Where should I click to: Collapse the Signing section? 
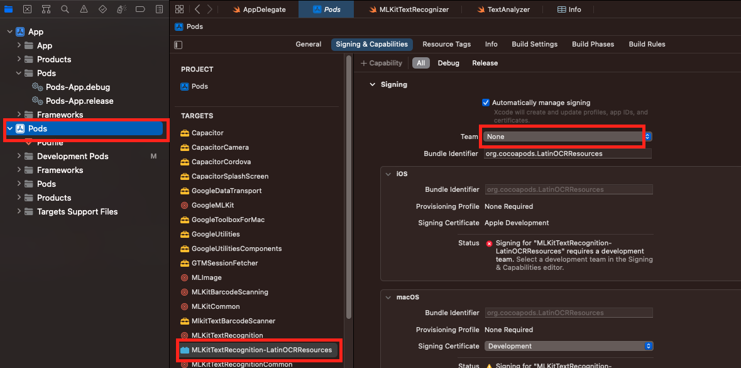[371, 85]
